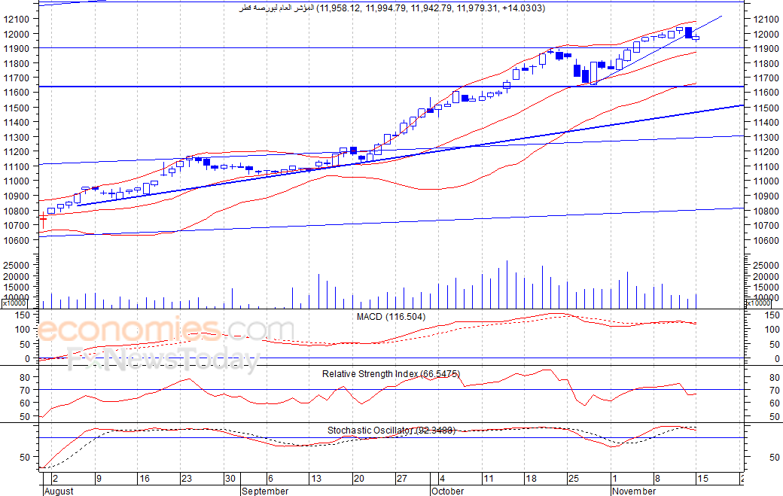This screenshot has height=496, width=783.
Task: Click the date marker 15 in November
Action: 702,479
